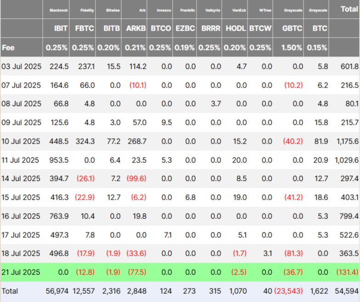
Task: Click the BITB ticker header
Action: click(112, 28)
